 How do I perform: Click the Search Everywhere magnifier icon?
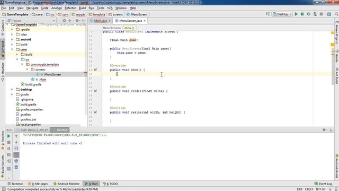point(336,14)
